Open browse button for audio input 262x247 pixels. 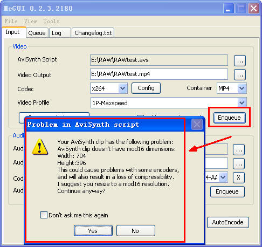(239, 149)
